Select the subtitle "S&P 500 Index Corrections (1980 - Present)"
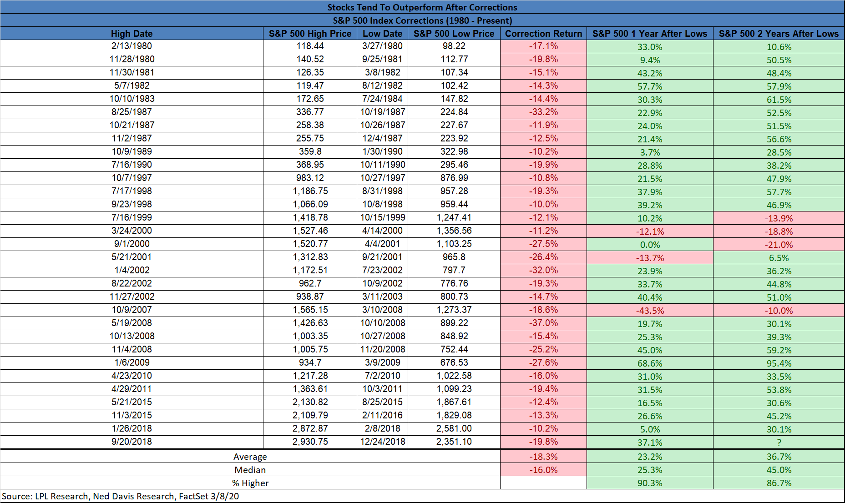The width and height of the screenshot is (845, 503). (422, 20)
